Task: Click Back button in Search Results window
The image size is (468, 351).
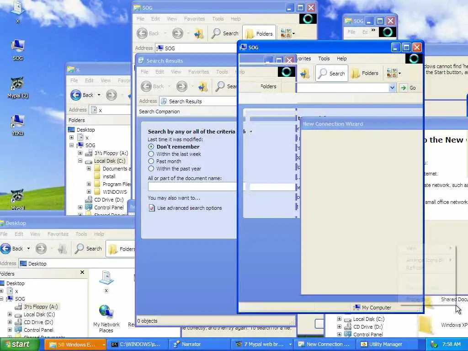Action: [152, 86]
